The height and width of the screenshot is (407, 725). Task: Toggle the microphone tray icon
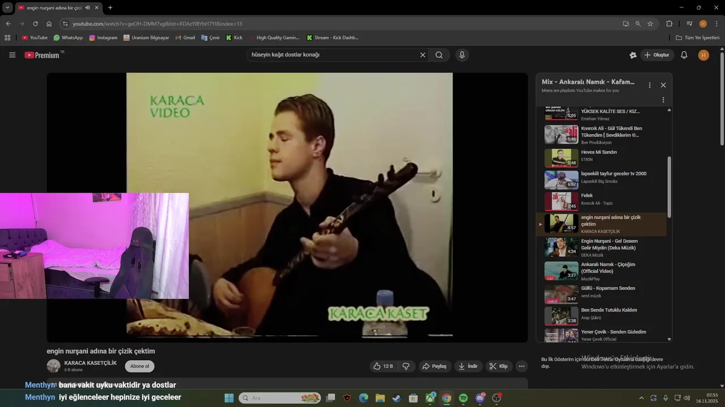coord(666,398)
